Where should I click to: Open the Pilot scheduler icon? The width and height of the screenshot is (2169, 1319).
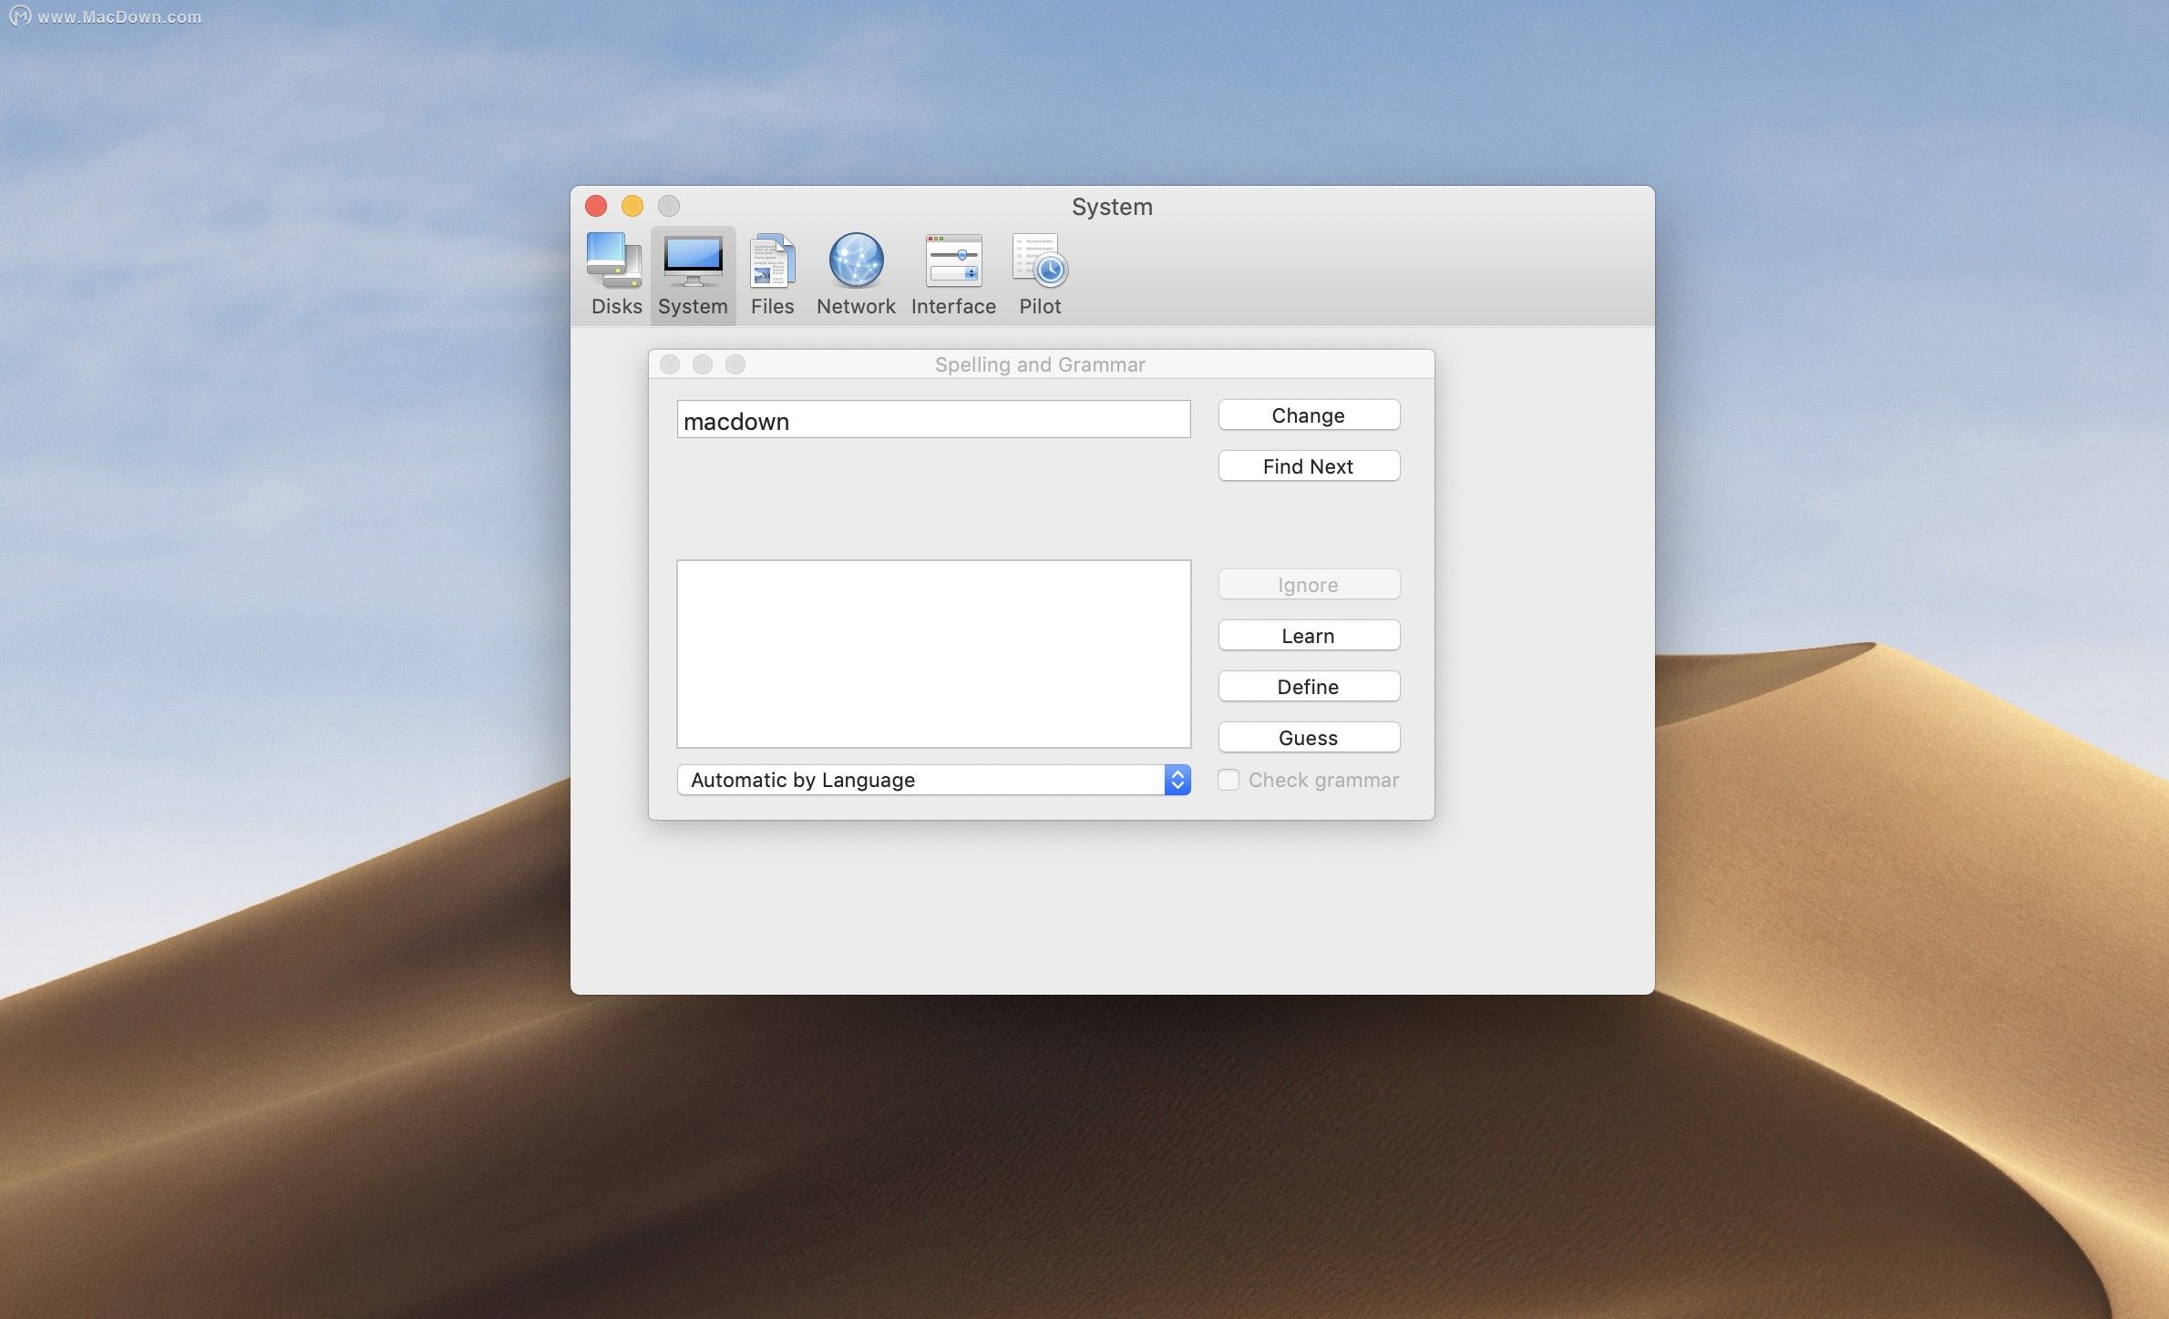point(1040,261)
